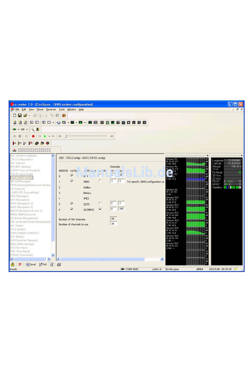Click the green line chart view icon
The height and width of the screenshot is (372, 249).
pos(72,123)
